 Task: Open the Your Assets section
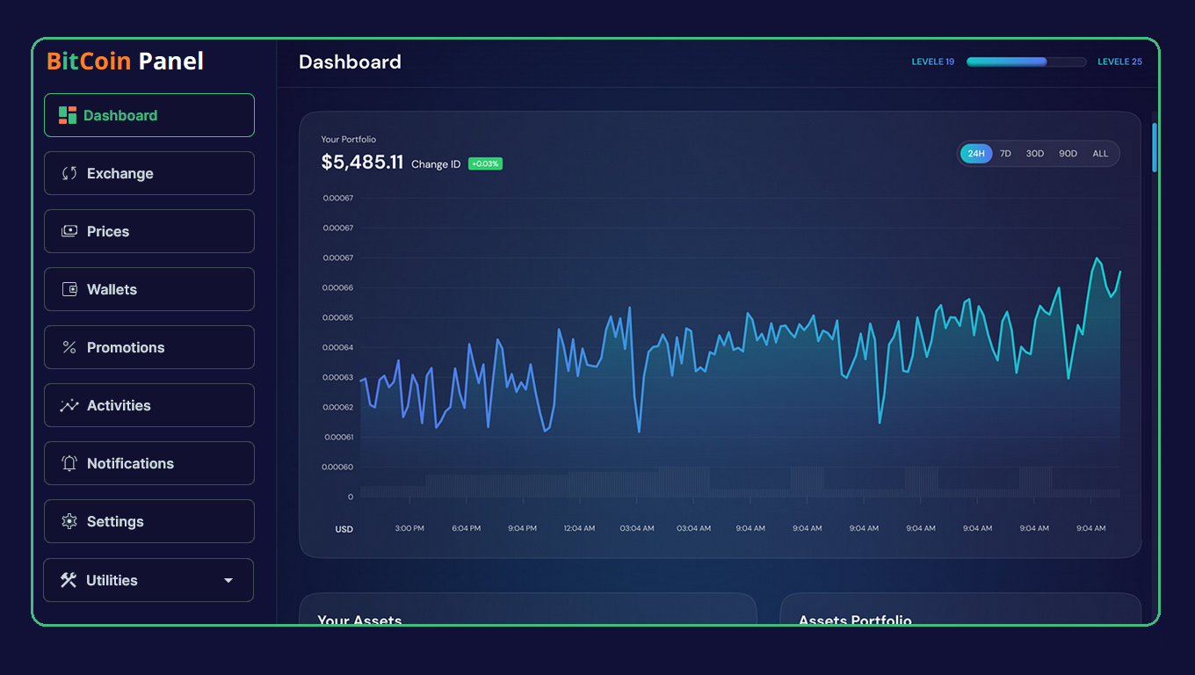[x=359, y=620]
